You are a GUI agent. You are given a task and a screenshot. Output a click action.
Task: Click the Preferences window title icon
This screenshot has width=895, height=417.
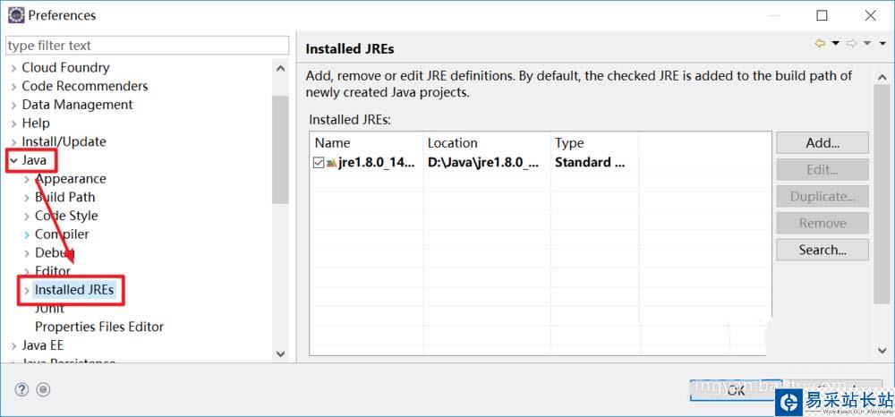15,15
